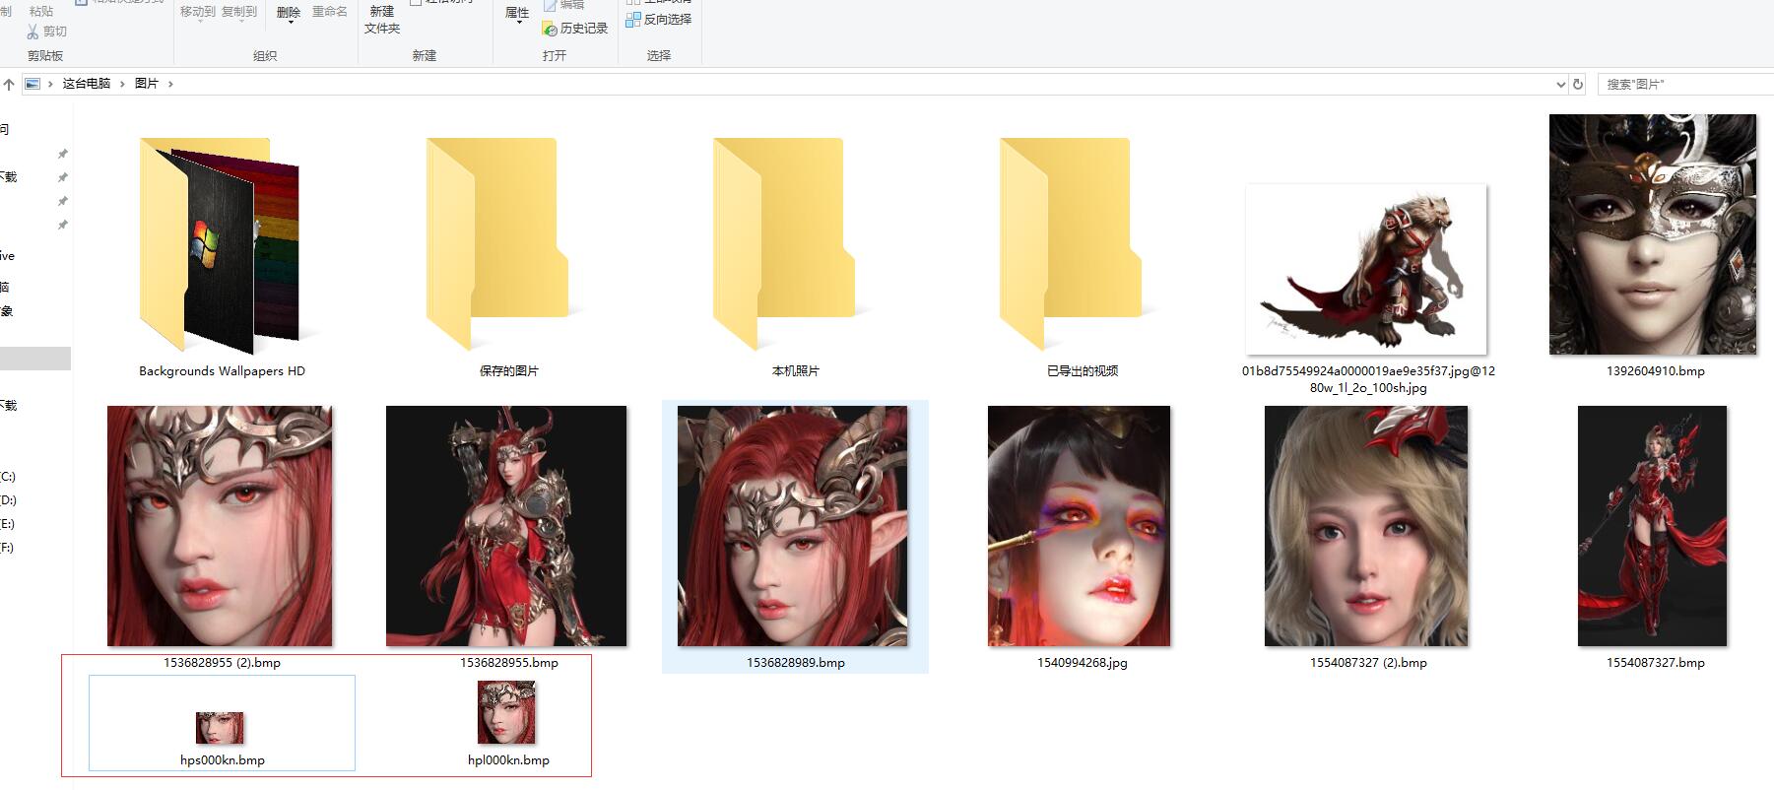
Task: Expand the chevron after 图片 breadcrumb
Action: pos(170,84)
